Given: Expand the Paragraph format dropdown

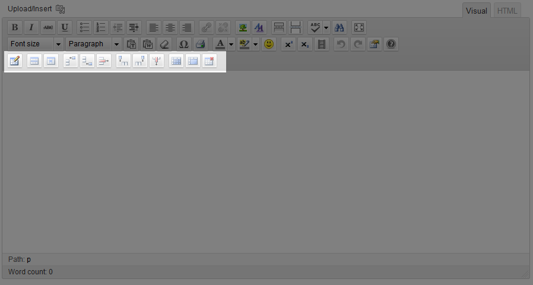Looking at the screenshot, I should point(116,44).
